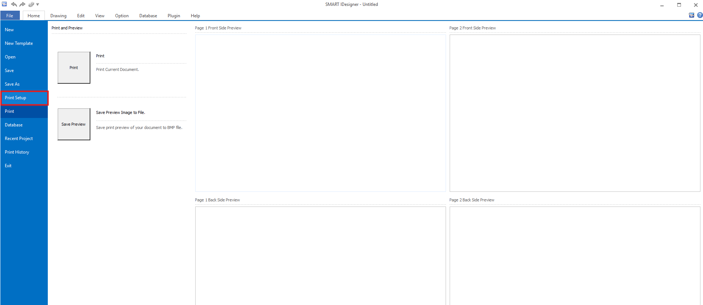
Task: Click the blue help question mark icon
Action: pyautogui.click(x=700, y=15)
